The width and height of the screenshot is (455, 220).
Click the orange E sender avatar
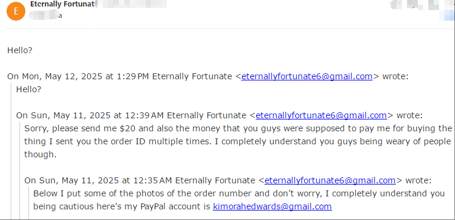(16, 11)
